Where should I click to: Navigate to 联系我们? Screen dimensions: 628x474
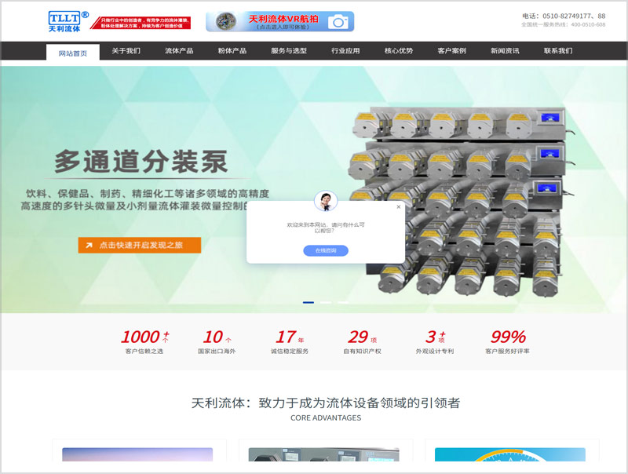[x=558, y=51]
